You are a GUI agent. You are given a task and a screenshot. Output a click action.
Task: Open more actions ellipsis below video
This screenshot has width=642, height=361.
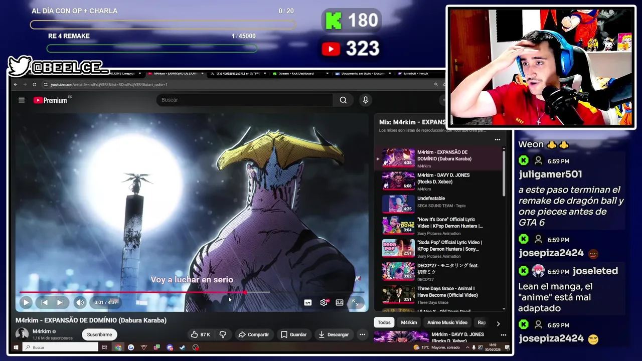pos(362,334)
